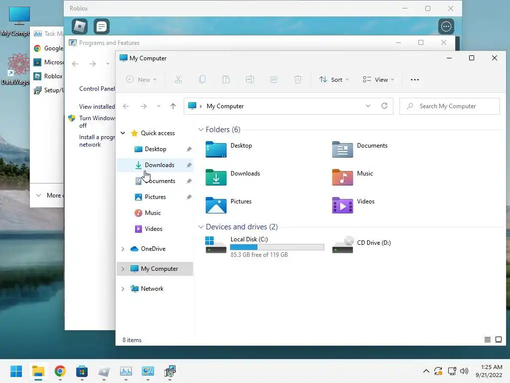Viewport: 510px width, 383px height.
Task: Open the New dropdown in toolbar
Action: coord(141,79)
